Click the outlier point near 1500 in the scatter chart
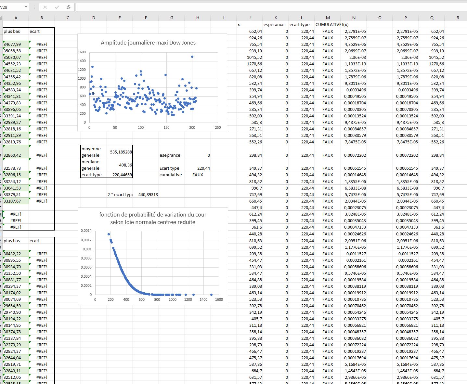The image size is (467, 384). click(x=192, y=57)
